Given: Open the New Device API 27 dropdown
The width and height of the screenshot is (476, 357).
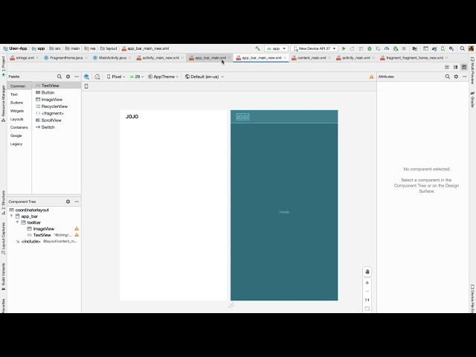Looking at the screenshot, I should pos(314,48).
